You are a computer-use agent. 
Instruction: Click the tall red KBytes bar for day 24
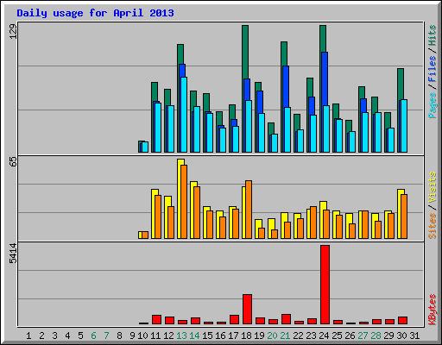(x=325, y=285)
